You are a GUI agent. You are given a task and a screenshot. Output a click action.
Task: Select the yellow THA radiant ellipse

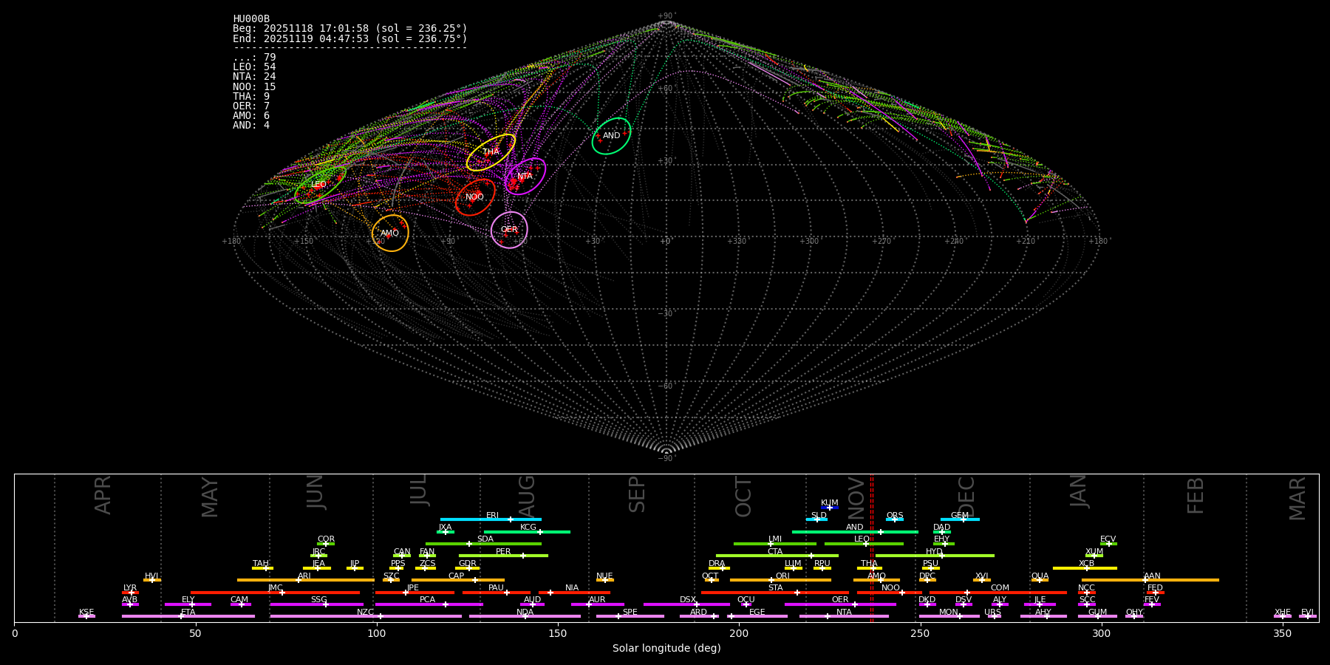(x=491, y=152)
